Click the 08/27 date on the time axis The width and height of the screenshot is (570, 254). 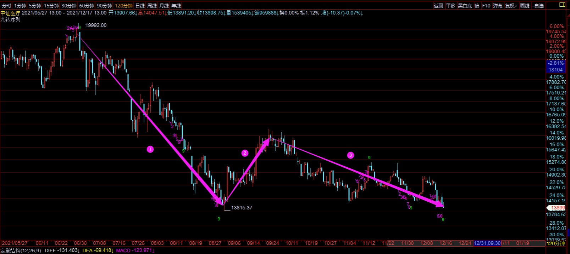[215, 243]
